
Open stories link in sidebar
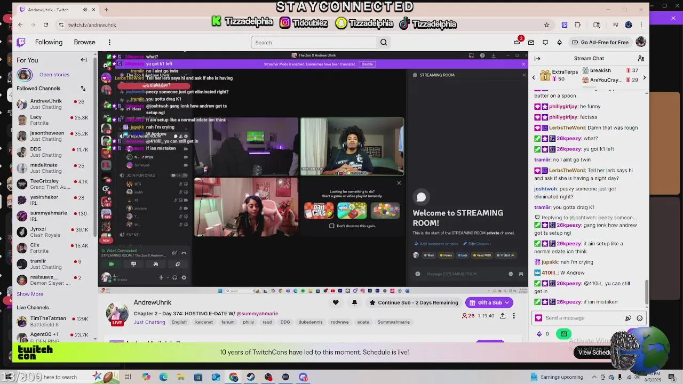[x=54, y=75]
